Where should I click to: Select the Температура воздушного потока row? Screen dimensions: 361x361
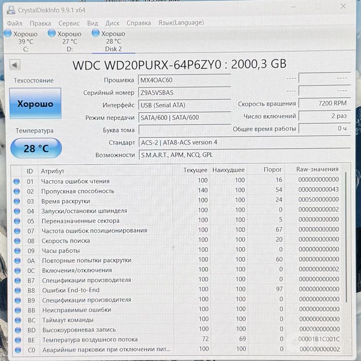coord(177,339)
